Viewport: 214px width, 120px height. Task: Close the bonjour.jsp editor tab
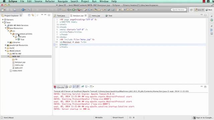[x=86, y=16]
